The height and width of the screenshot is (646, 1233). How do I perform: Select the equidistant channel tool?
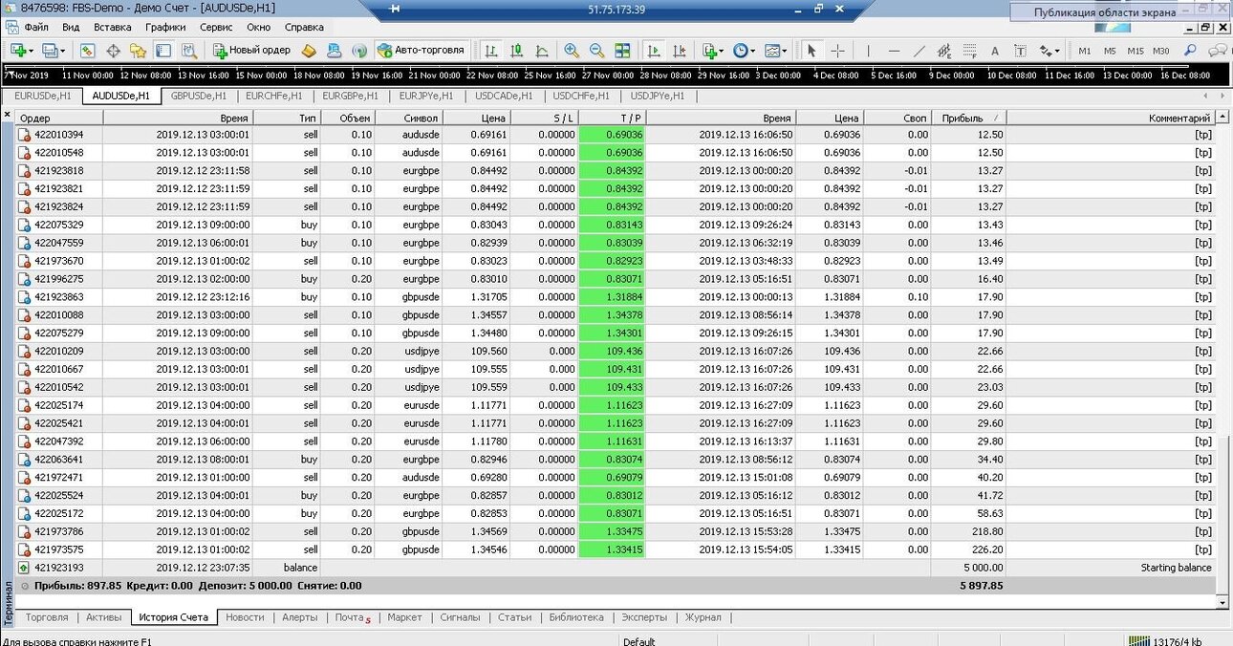click(944, 51)
